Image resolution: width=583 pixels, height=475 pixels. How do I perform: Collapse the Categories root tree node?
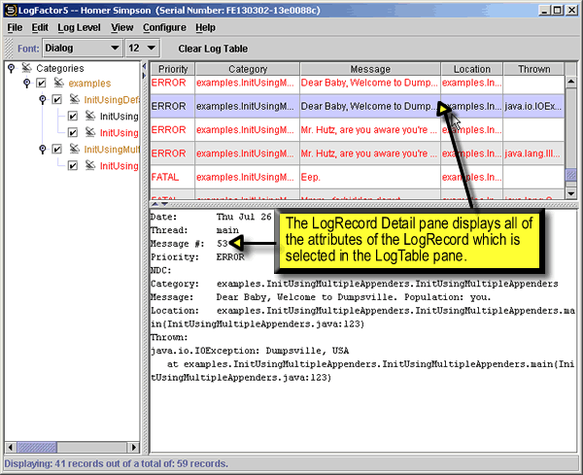10,68
